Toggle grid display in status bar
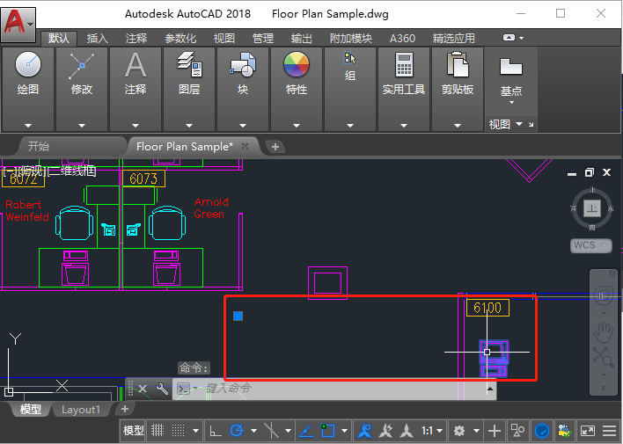This screenshot has height=444, width=623. pyautogui.click(x=158, y=431)
